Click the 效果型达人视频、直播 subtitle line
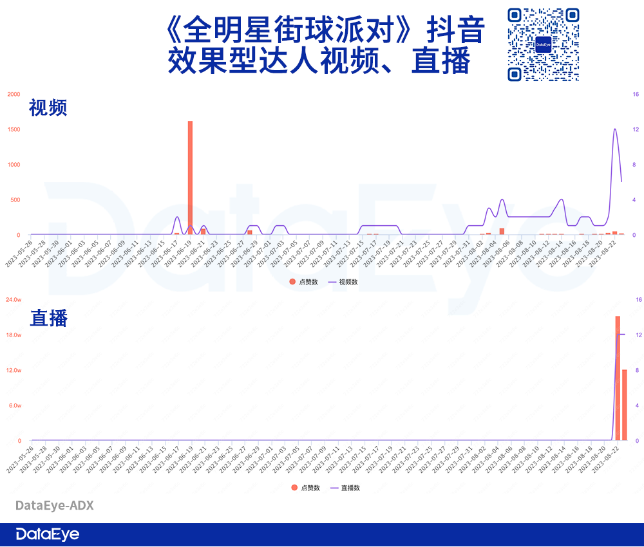The height and width of the screenshot is (547, 644). pyautogui.click(x=319, y=62)
